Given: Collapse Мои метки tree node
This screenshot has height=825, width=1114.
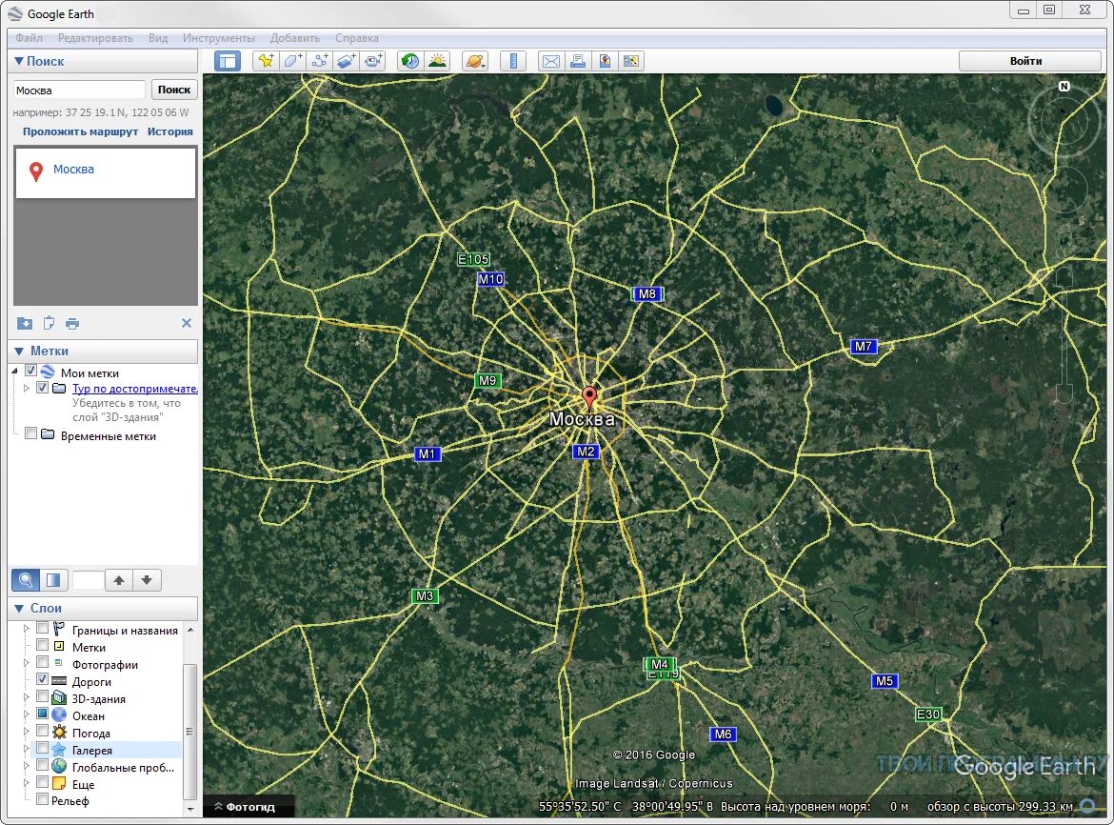Looking at the screenshot, I should 15,371.
